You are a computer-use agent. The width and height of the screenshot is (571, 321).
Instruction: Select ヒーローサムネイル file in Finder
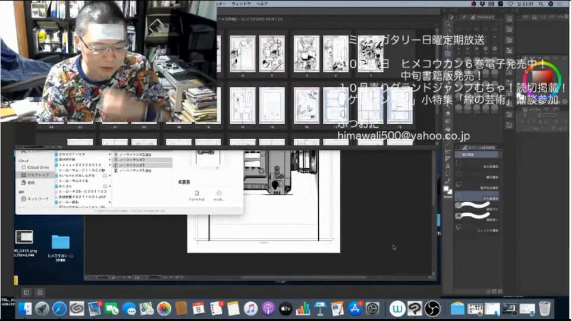pyautogui.click(x=74, y=181)
